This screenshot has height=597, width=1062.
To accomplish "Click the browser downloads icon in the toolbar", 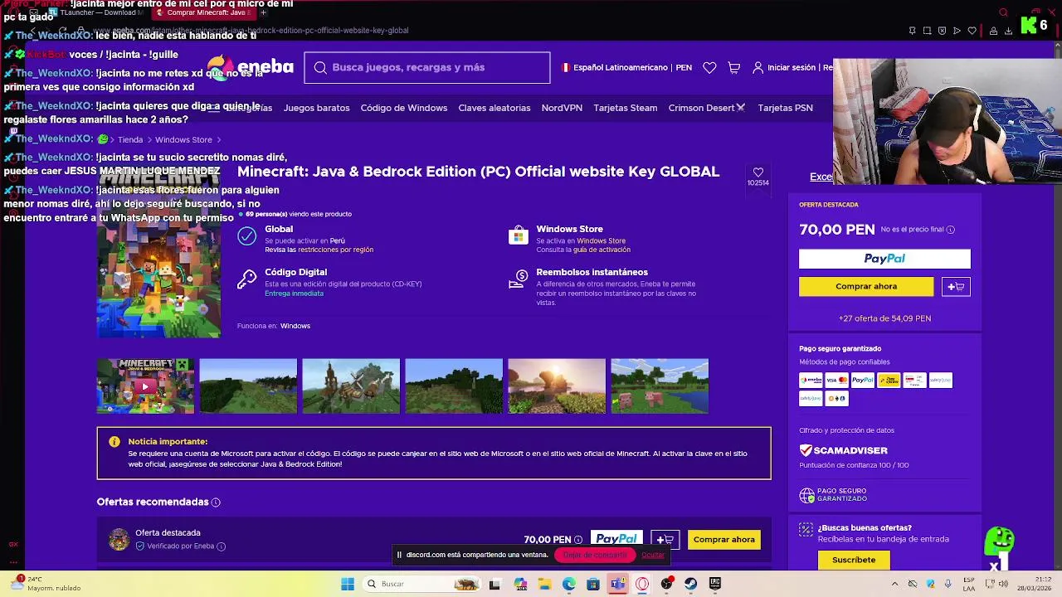I will click(x=1008, y=31).
